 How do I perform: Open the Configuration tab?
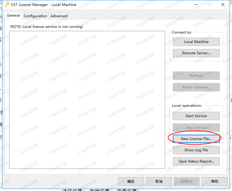coord(36,16)
